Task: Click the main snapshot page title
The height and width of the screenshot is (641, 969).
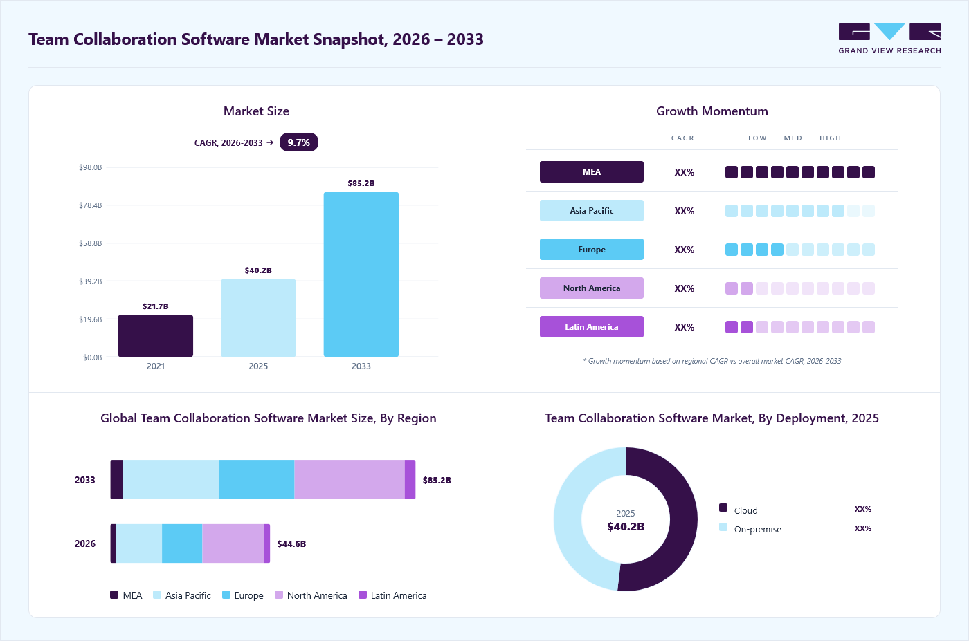Action: tap(256, 39)
